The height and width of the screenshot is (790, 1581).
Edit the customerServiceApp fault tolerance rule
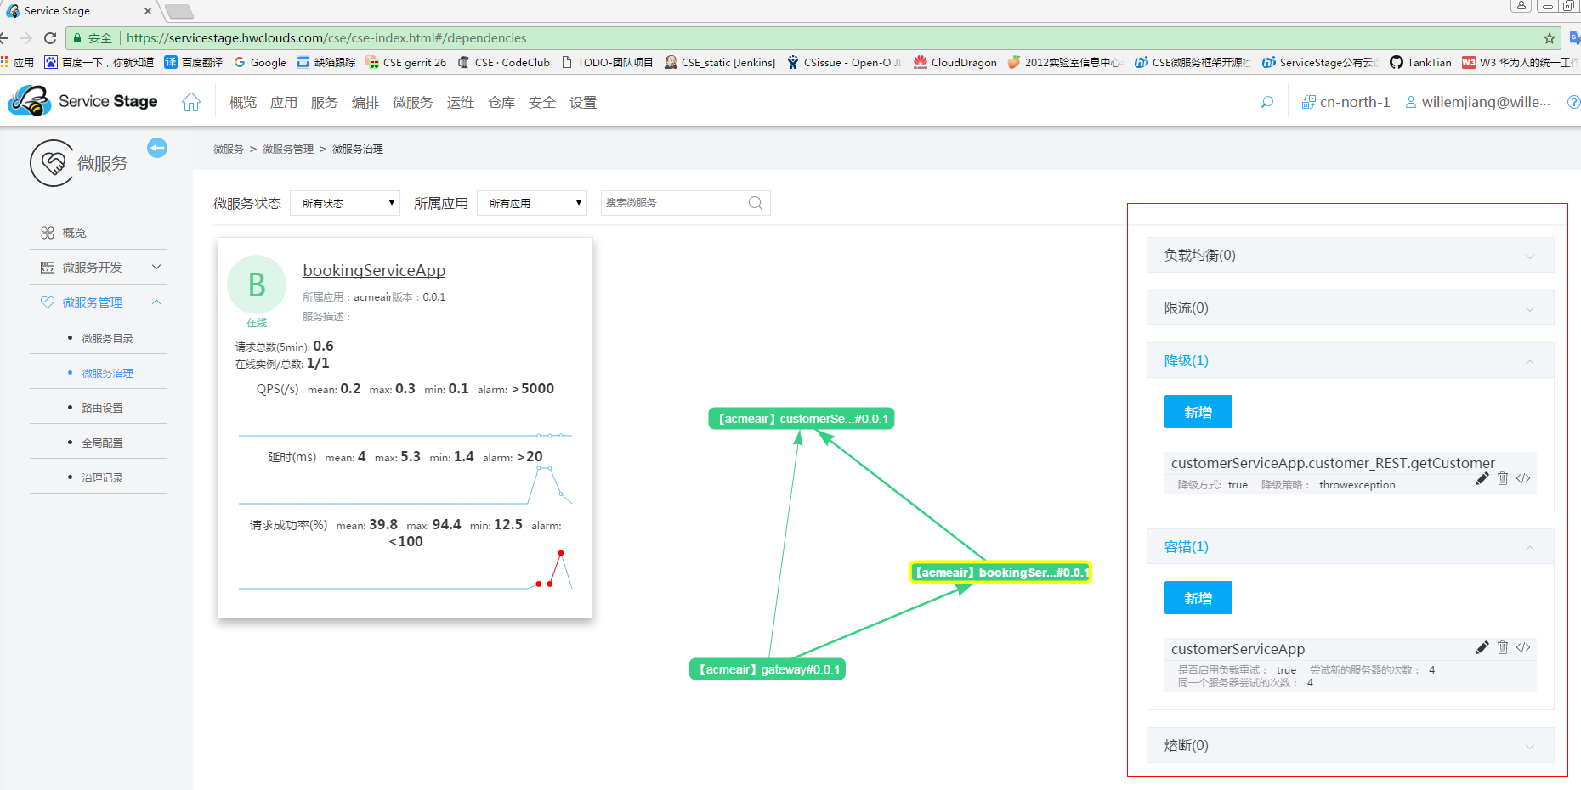point(1482,647)
